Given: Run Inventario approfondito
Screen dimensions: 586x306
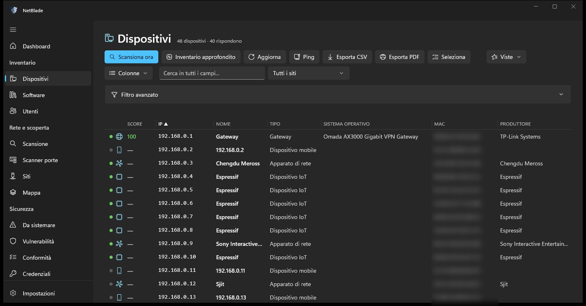Looking at the screenshot, I should click(201, 57).
